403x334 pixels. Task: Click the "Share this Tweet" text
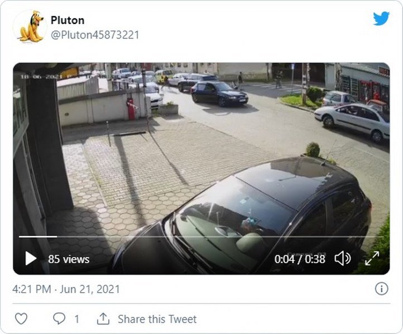(157, 319)
